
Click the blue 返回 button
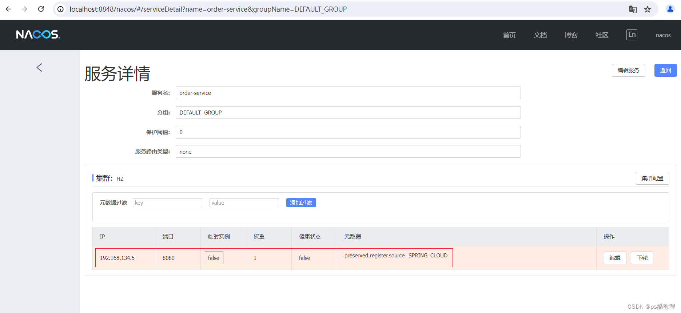click(665, 71)
